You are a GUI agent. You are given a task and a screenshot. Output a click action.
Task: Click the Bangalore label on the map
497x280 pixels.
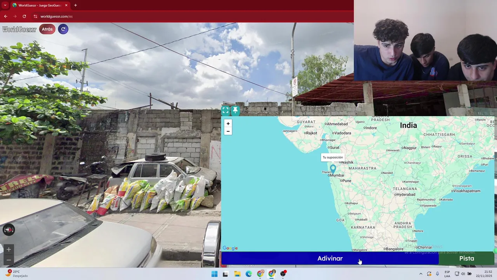pos(394,249)
